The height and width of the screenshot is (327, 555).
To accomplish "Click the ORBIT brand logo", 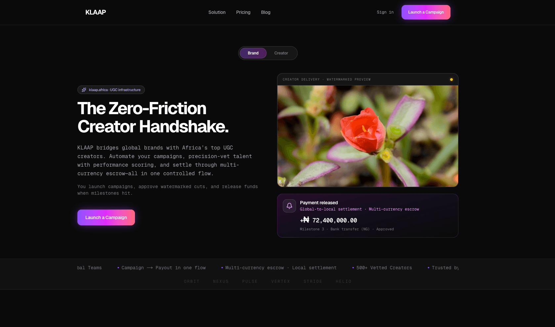I will tap(192, 281).
